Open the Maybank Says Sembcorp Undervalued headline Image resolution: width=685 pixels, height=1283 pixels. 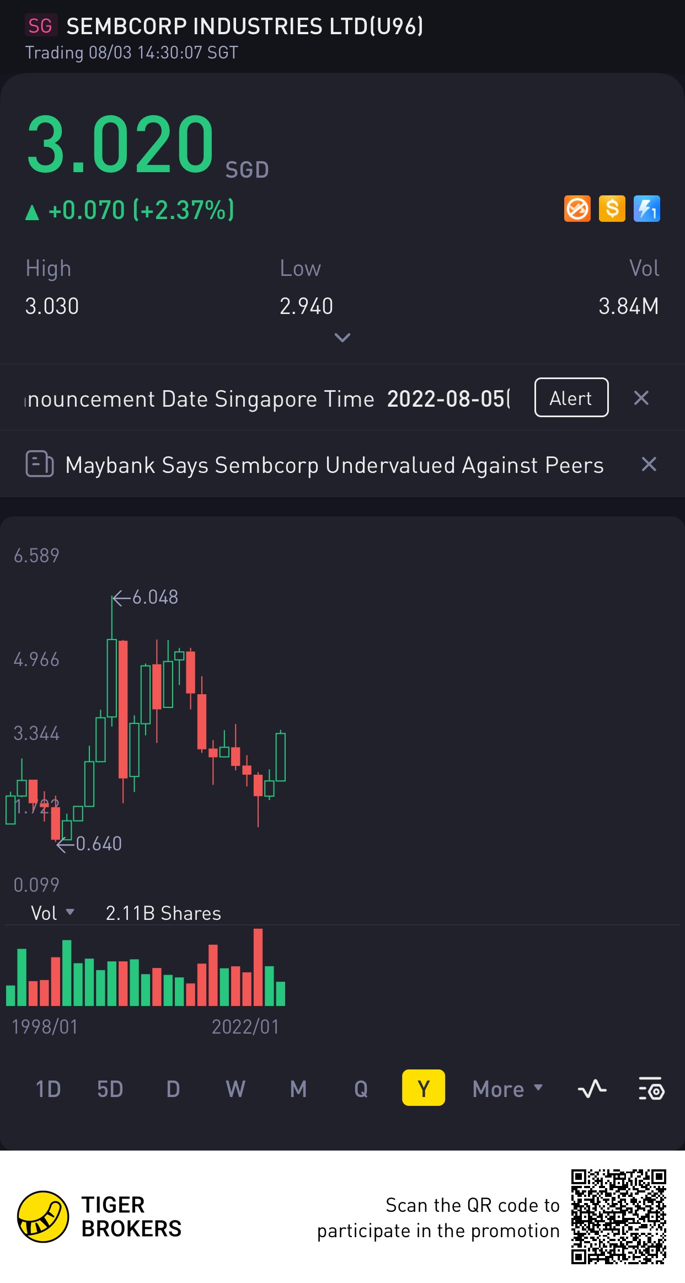coord(334,465)
